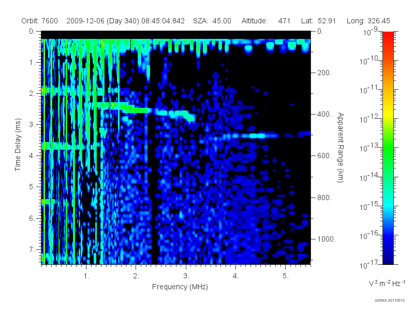This screenshot has width=414, height=311.
Task: Click the 3. tick label on frequency axis
Action: click(x=186, y=276)
